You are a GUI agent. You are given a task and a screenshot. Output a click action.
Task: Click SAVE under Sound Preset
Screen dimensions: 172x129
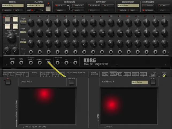pyautogui.click(x=133, y=10)
